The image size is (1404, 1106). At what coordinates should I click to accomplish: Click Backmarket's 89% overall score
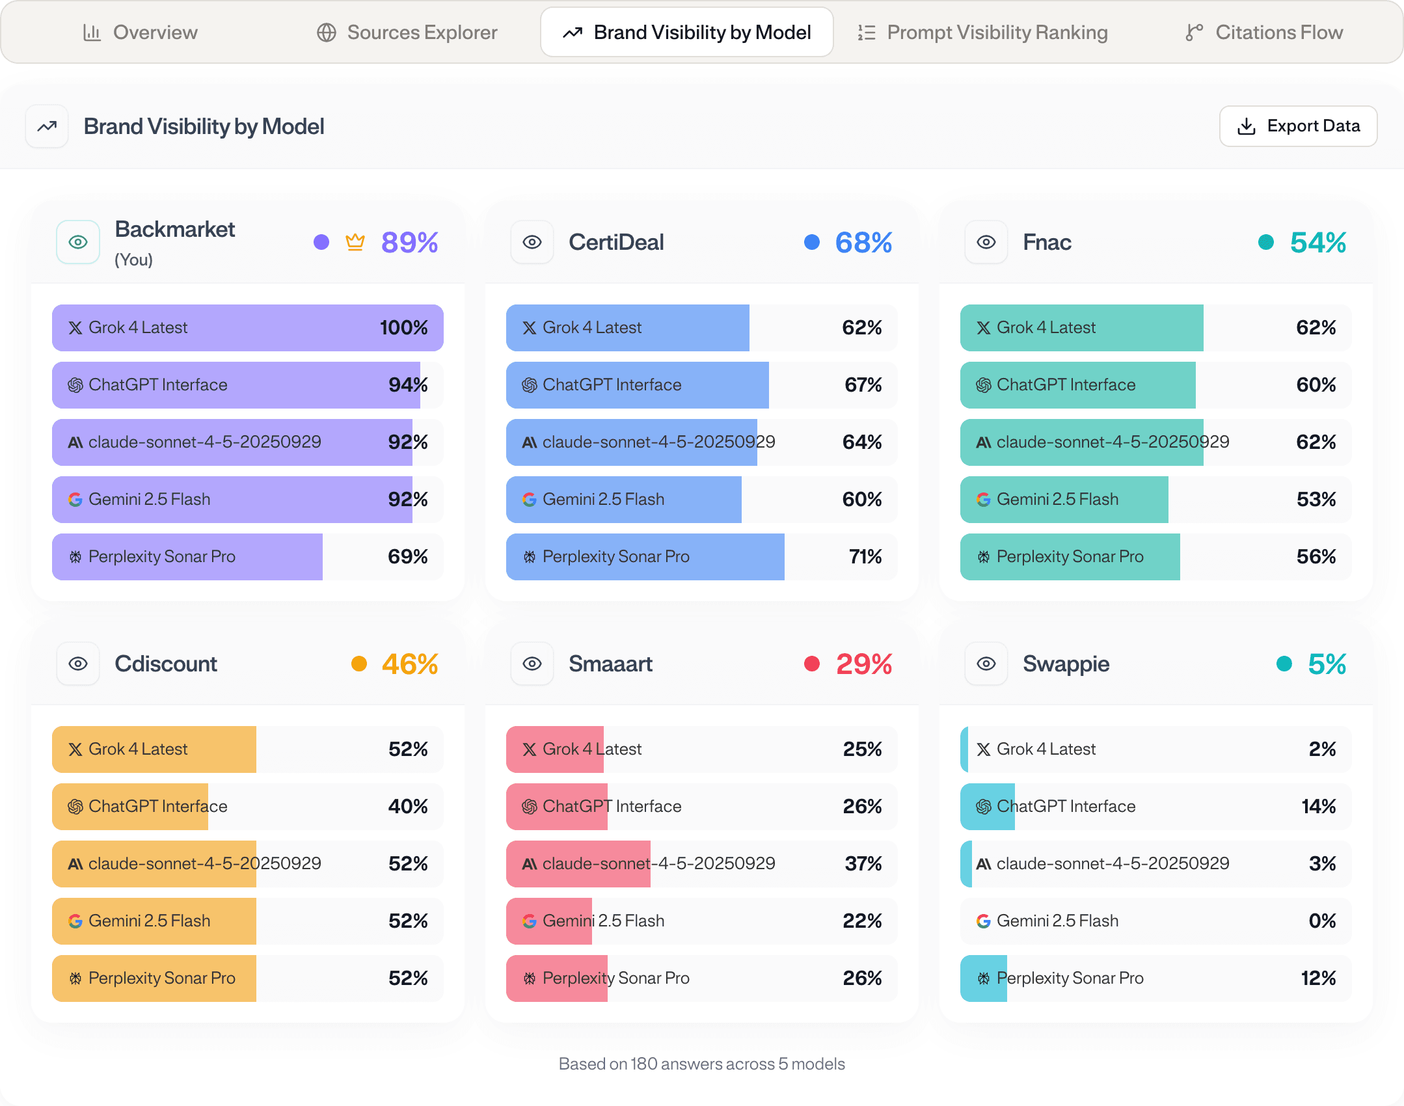click(x=410, y=243)
